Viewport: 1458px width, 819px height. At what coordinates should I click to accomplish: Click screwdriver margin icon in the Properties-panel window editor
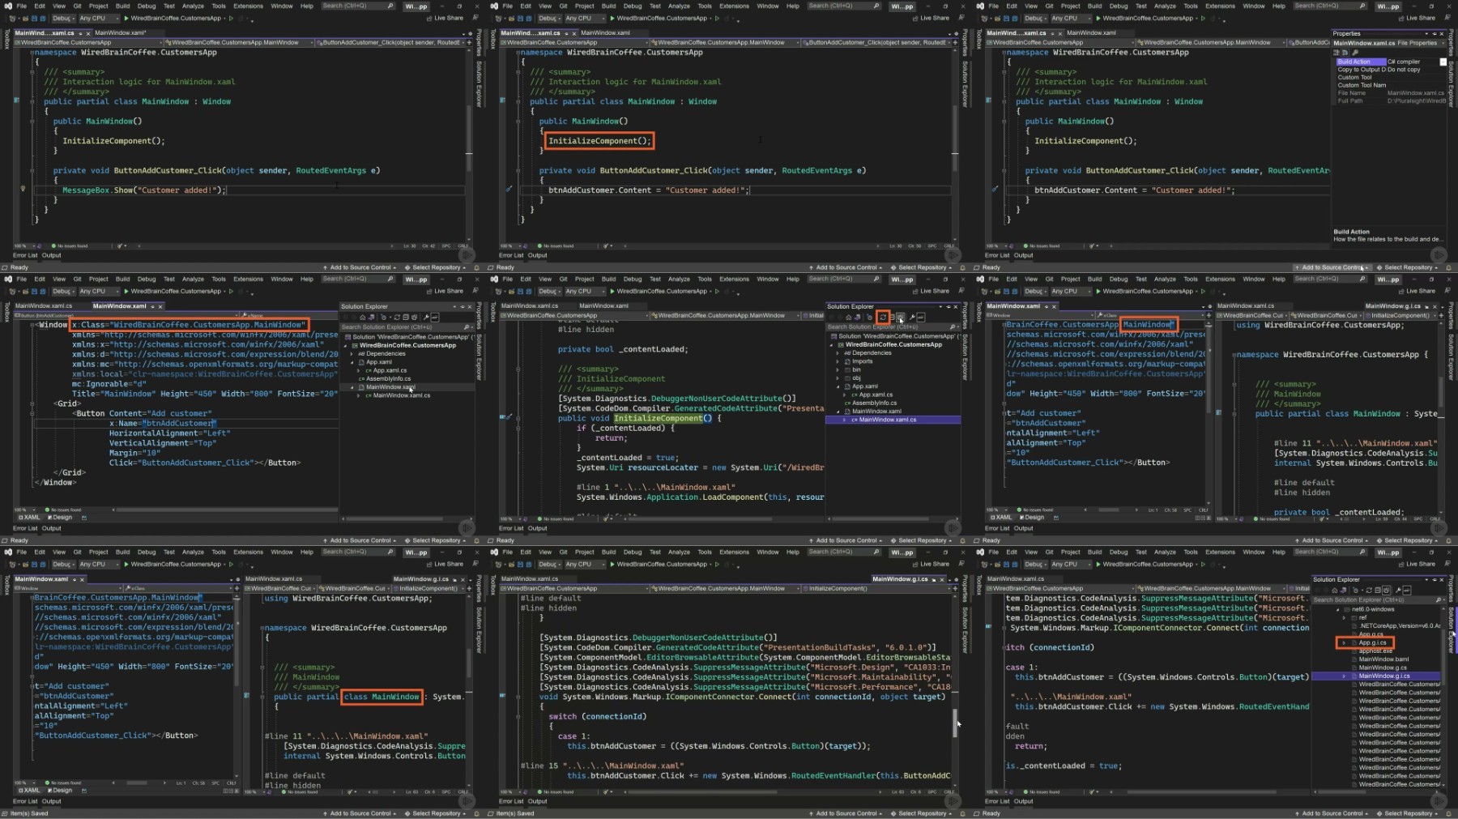pyautogui.click(x=995, y=189)
